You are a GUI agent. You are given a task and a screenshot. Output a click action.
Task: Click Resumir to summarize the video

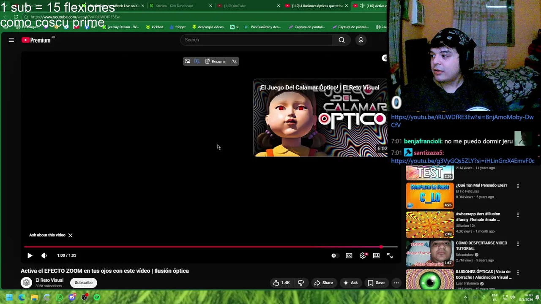[216, 61]
